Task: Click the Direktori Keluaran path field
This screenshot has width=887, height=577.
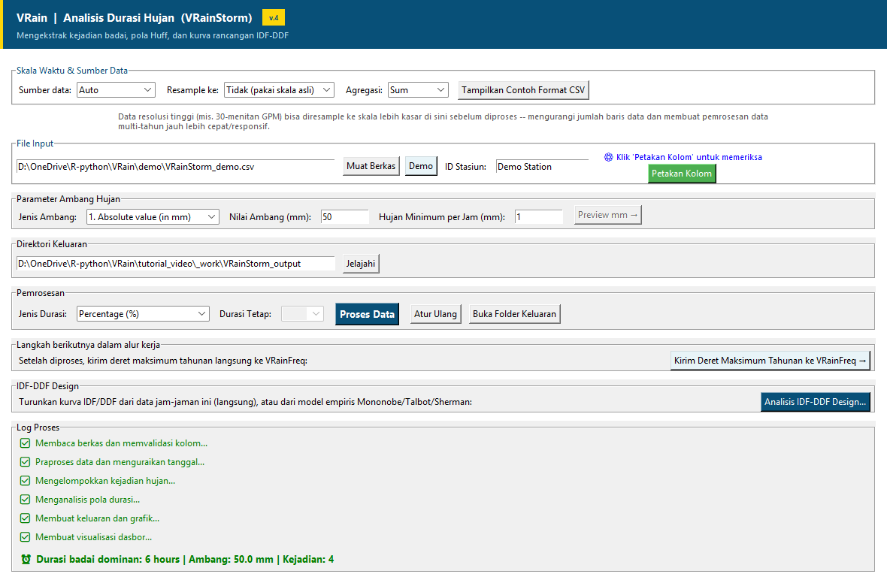Action: pyautogui.click(x=175, y=264)
